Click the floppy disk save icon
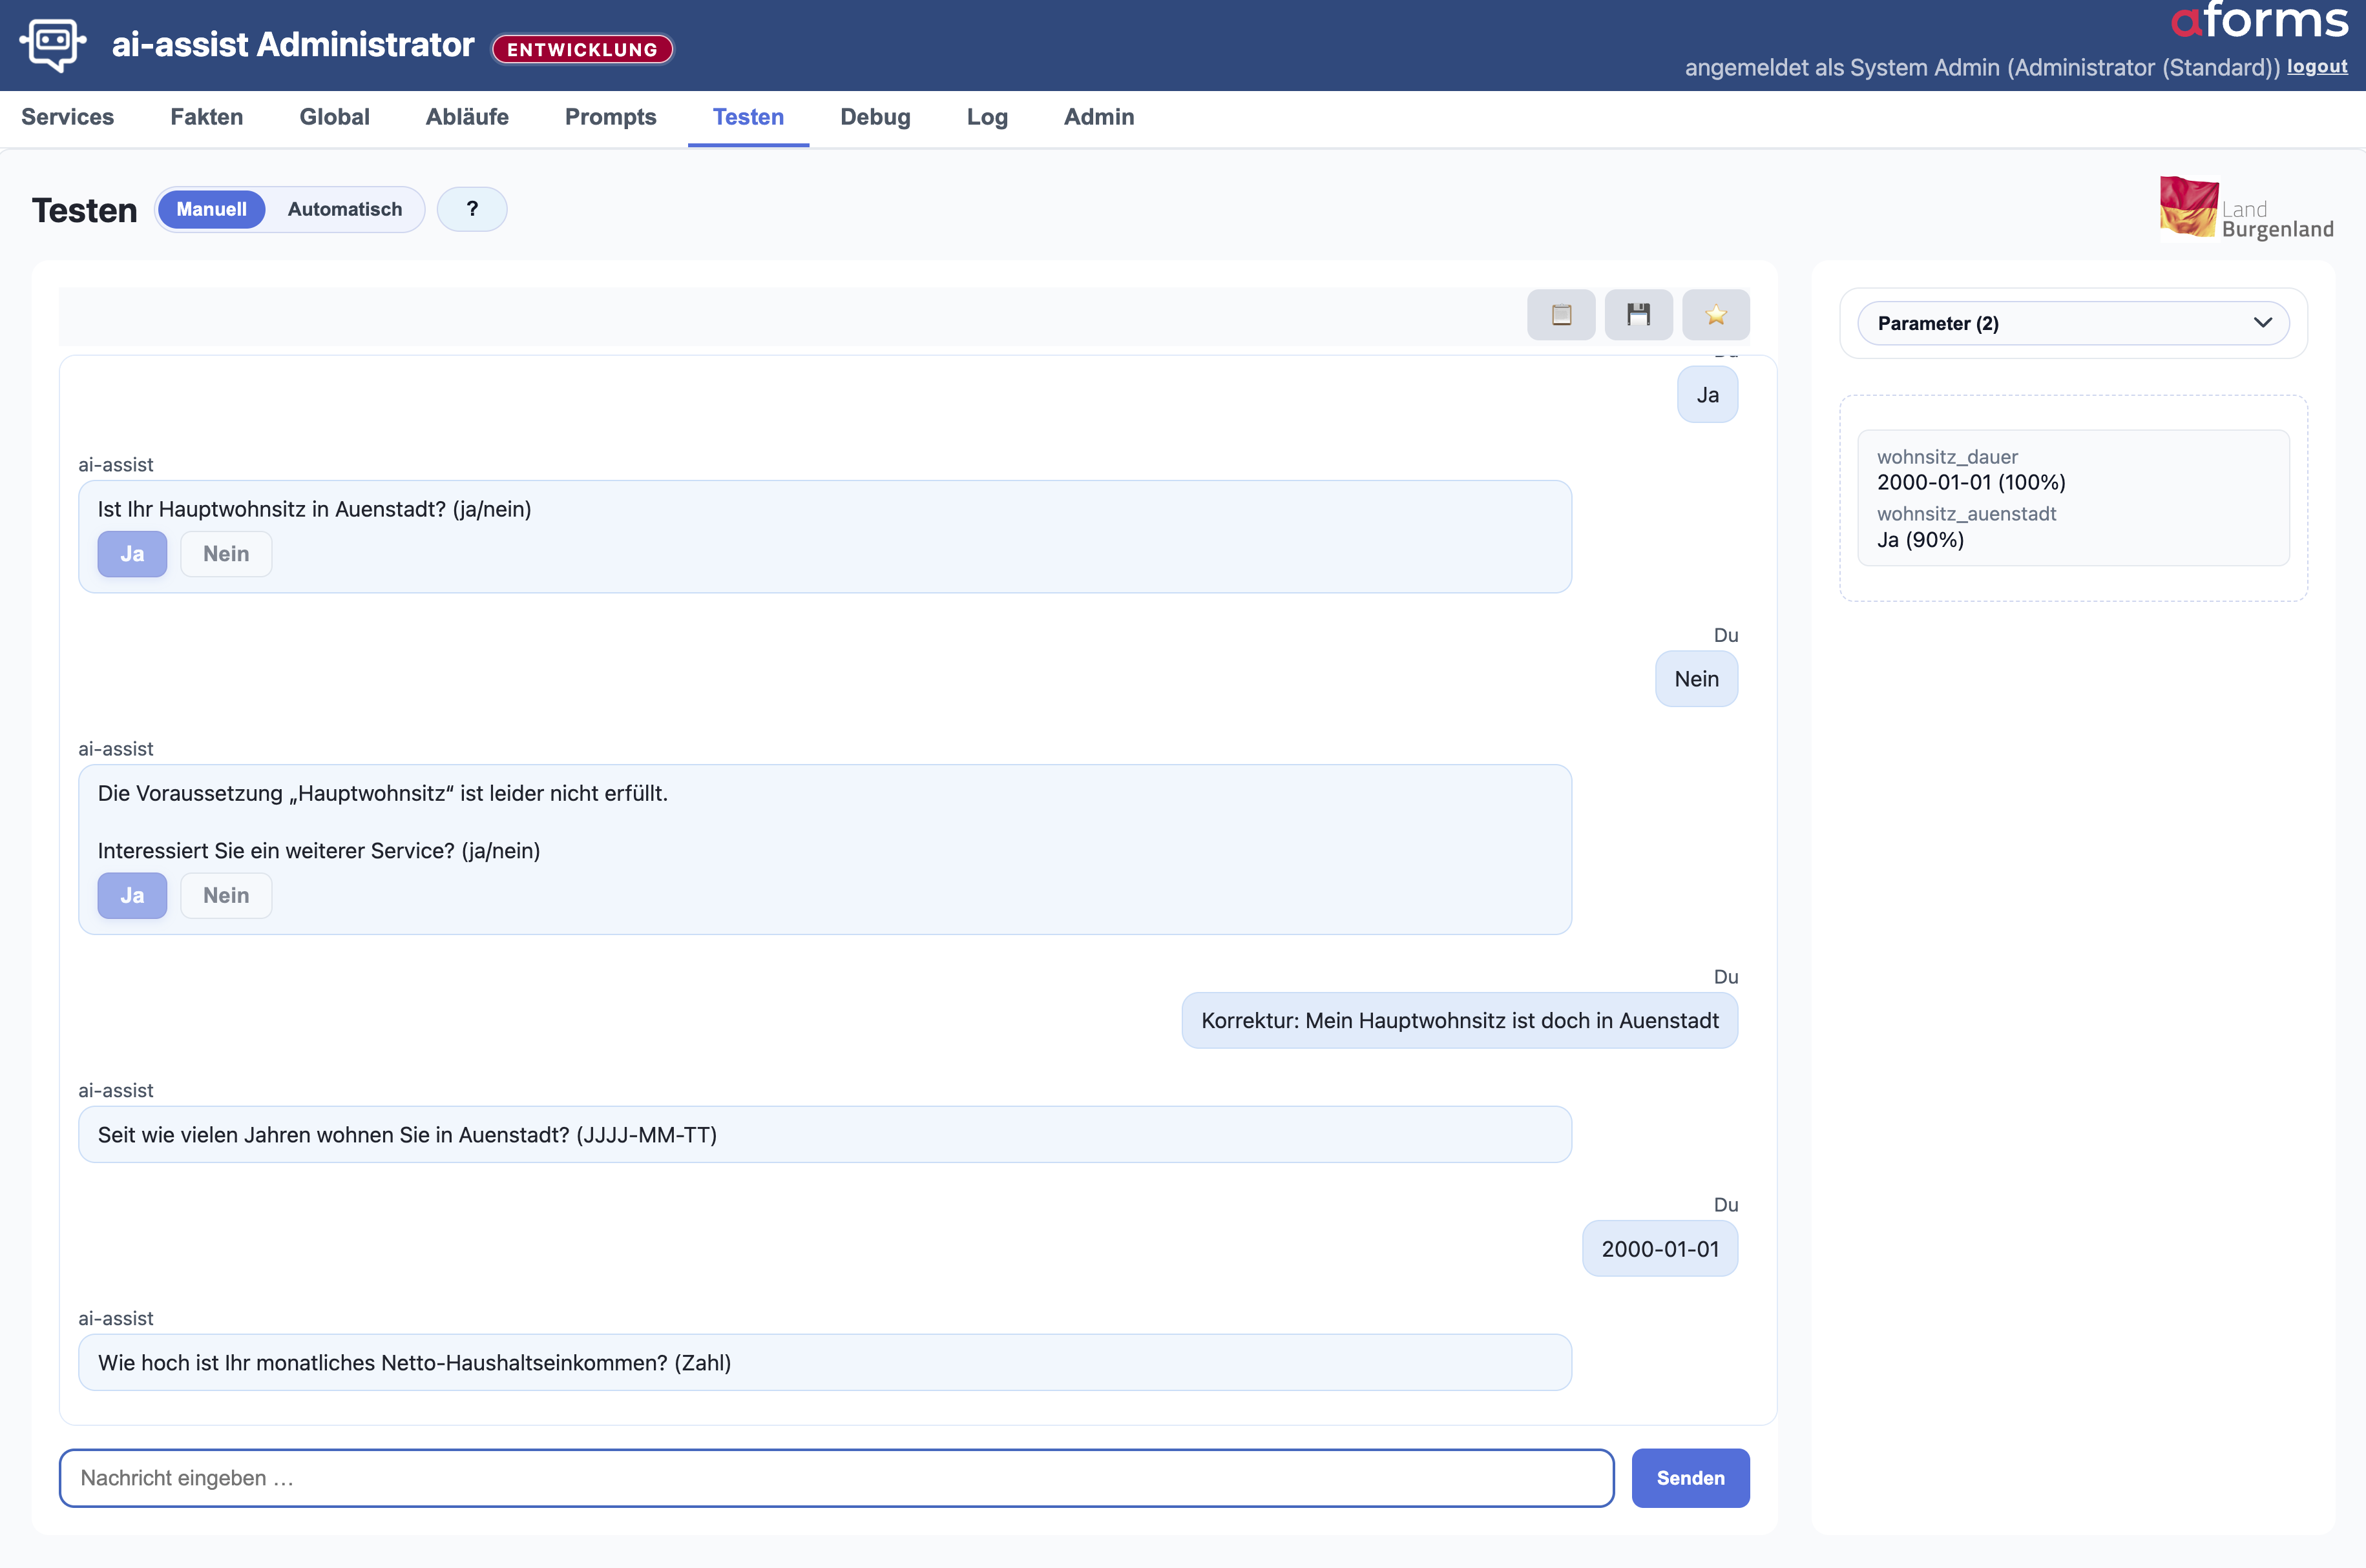This screenshot has height=1568, width=2366. tap(1638, 315)
